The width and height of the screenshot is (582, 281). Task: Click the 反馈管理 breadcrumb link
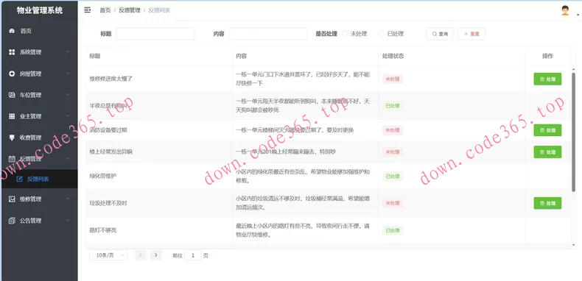(130, 10)
